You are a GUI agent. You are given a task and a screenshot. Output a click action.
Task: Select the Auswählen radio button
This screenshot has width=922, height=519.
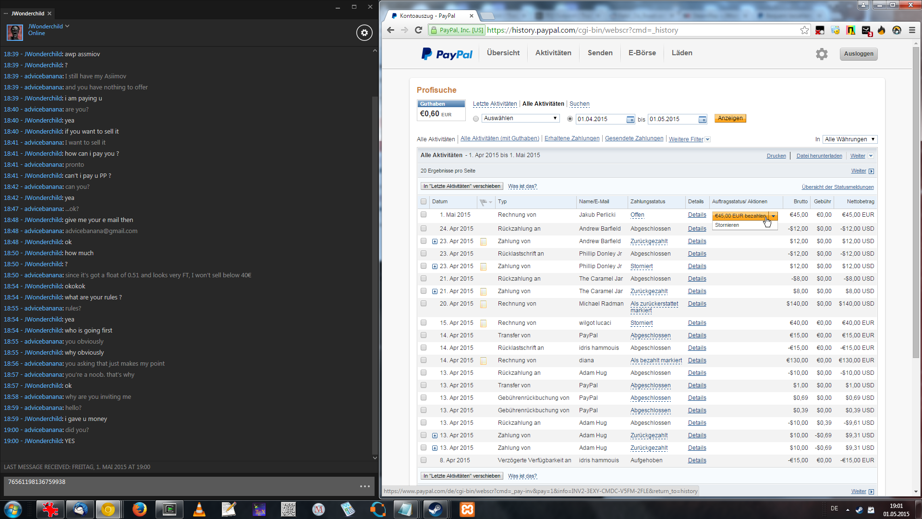click(476, 119)
